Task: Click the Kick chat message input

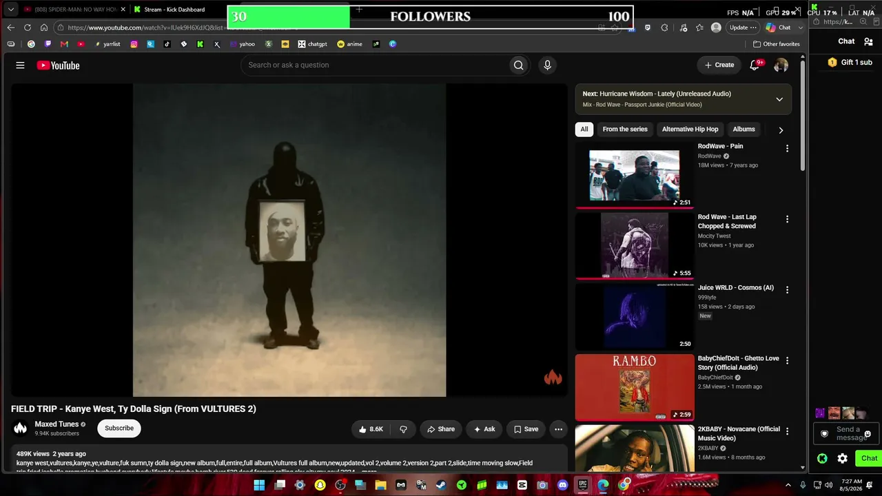Action: 847,433
